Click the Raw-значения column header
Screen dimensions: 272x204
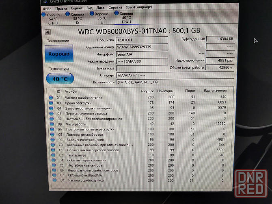215,91
